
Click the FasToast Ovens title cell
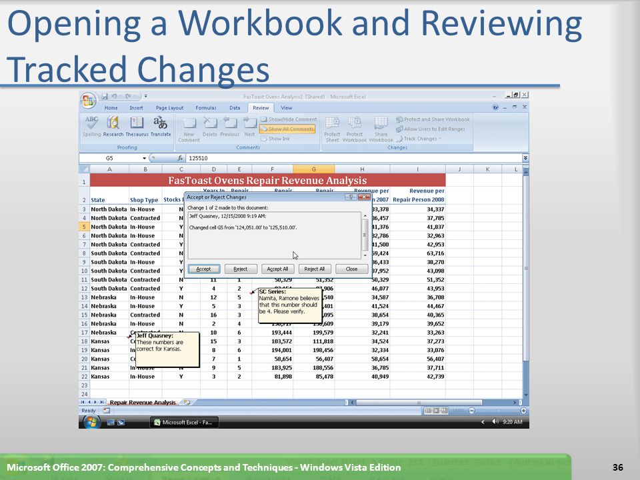point(267,180)
